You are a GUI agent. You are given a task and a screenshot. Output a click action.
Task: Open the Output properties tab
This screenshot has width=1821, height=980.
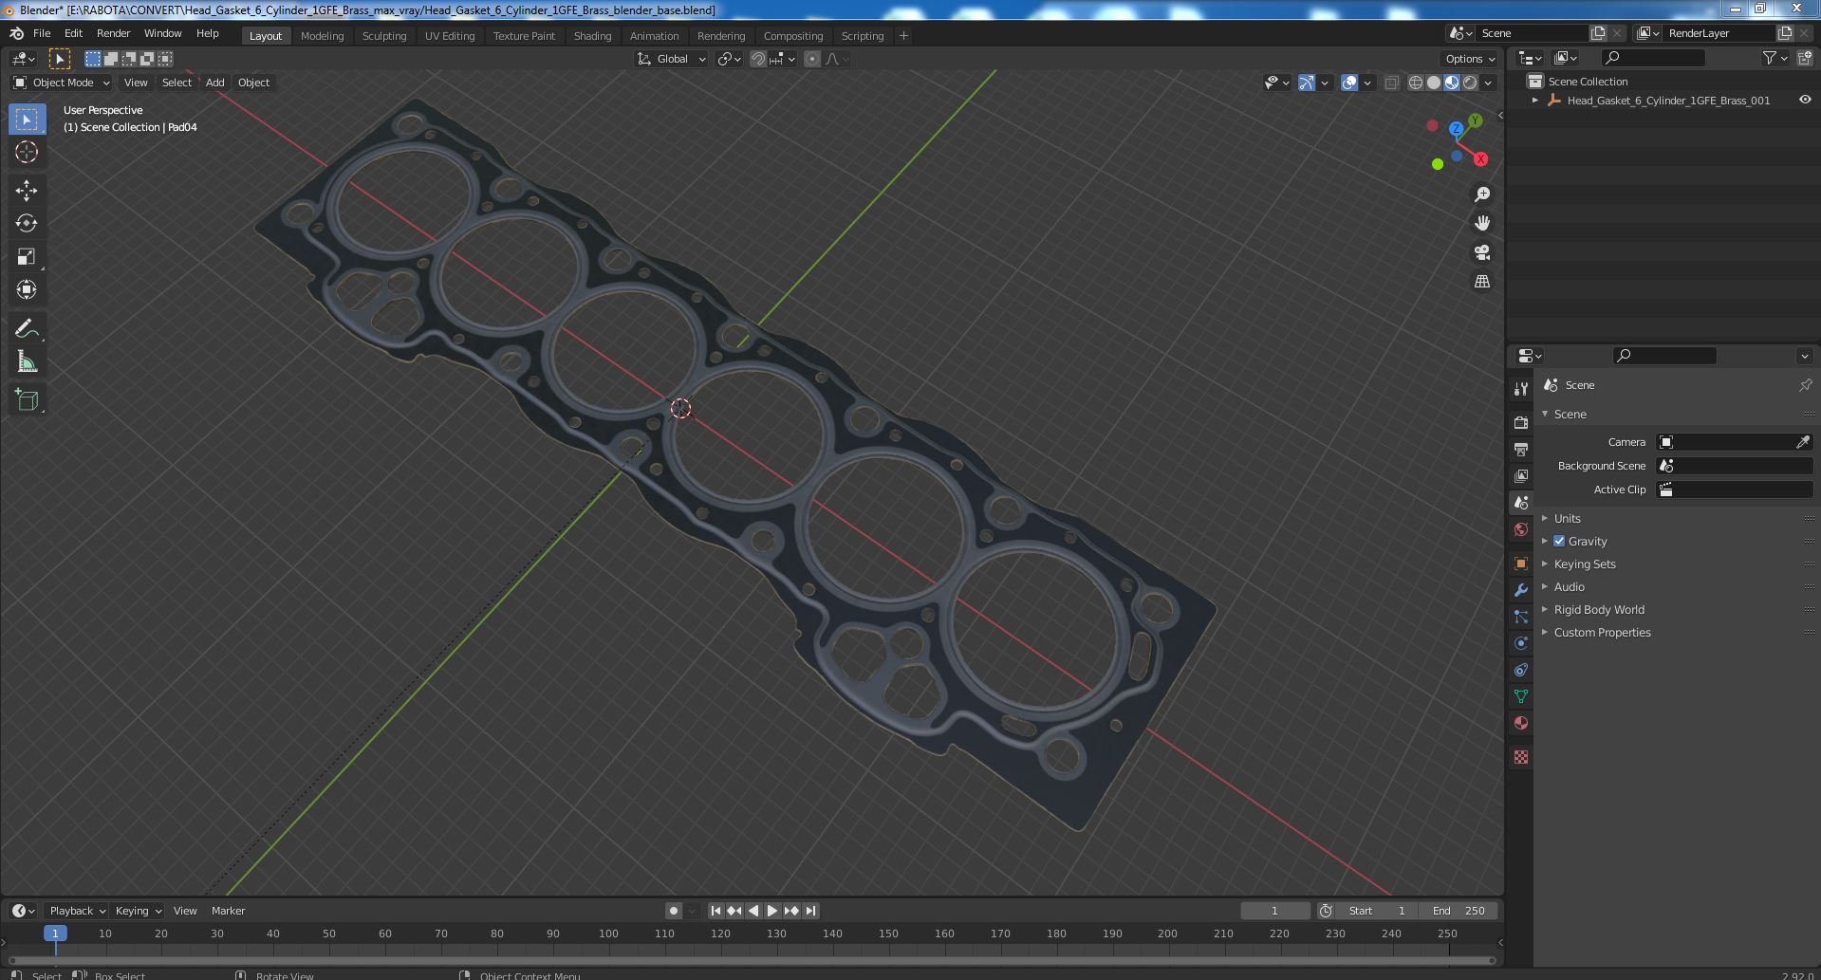click(x=1521, y=449)
